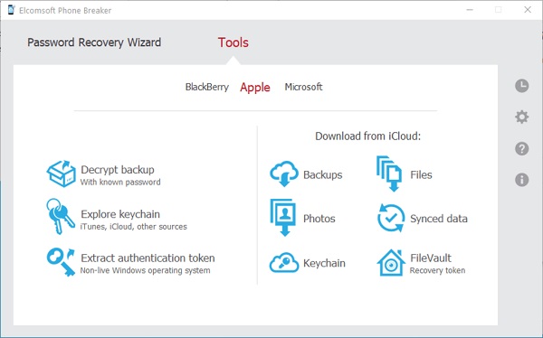Click the Synced data circular arrows icon
Image resolution: width=543 pixels, height=338 pixels.
[391, 218]
